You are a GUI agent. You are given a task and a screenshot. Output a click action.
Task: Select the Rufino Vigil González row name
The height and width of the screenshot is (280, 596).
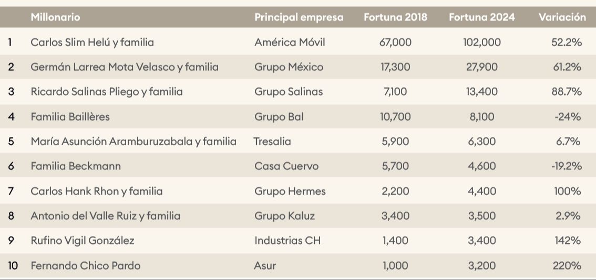click(x=83, y=241)
